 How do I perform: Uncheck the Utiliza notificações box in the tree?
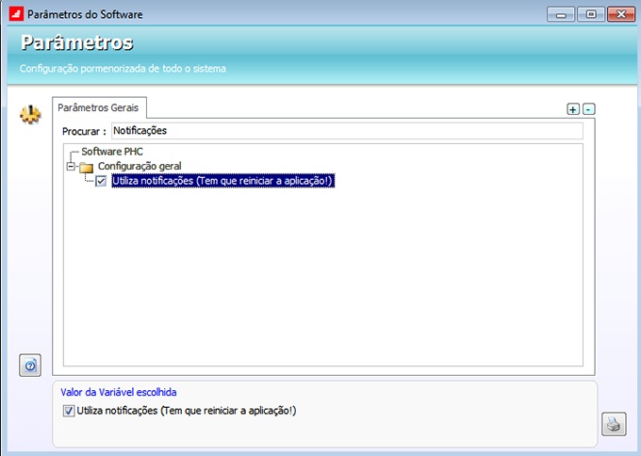click(101, 181)
